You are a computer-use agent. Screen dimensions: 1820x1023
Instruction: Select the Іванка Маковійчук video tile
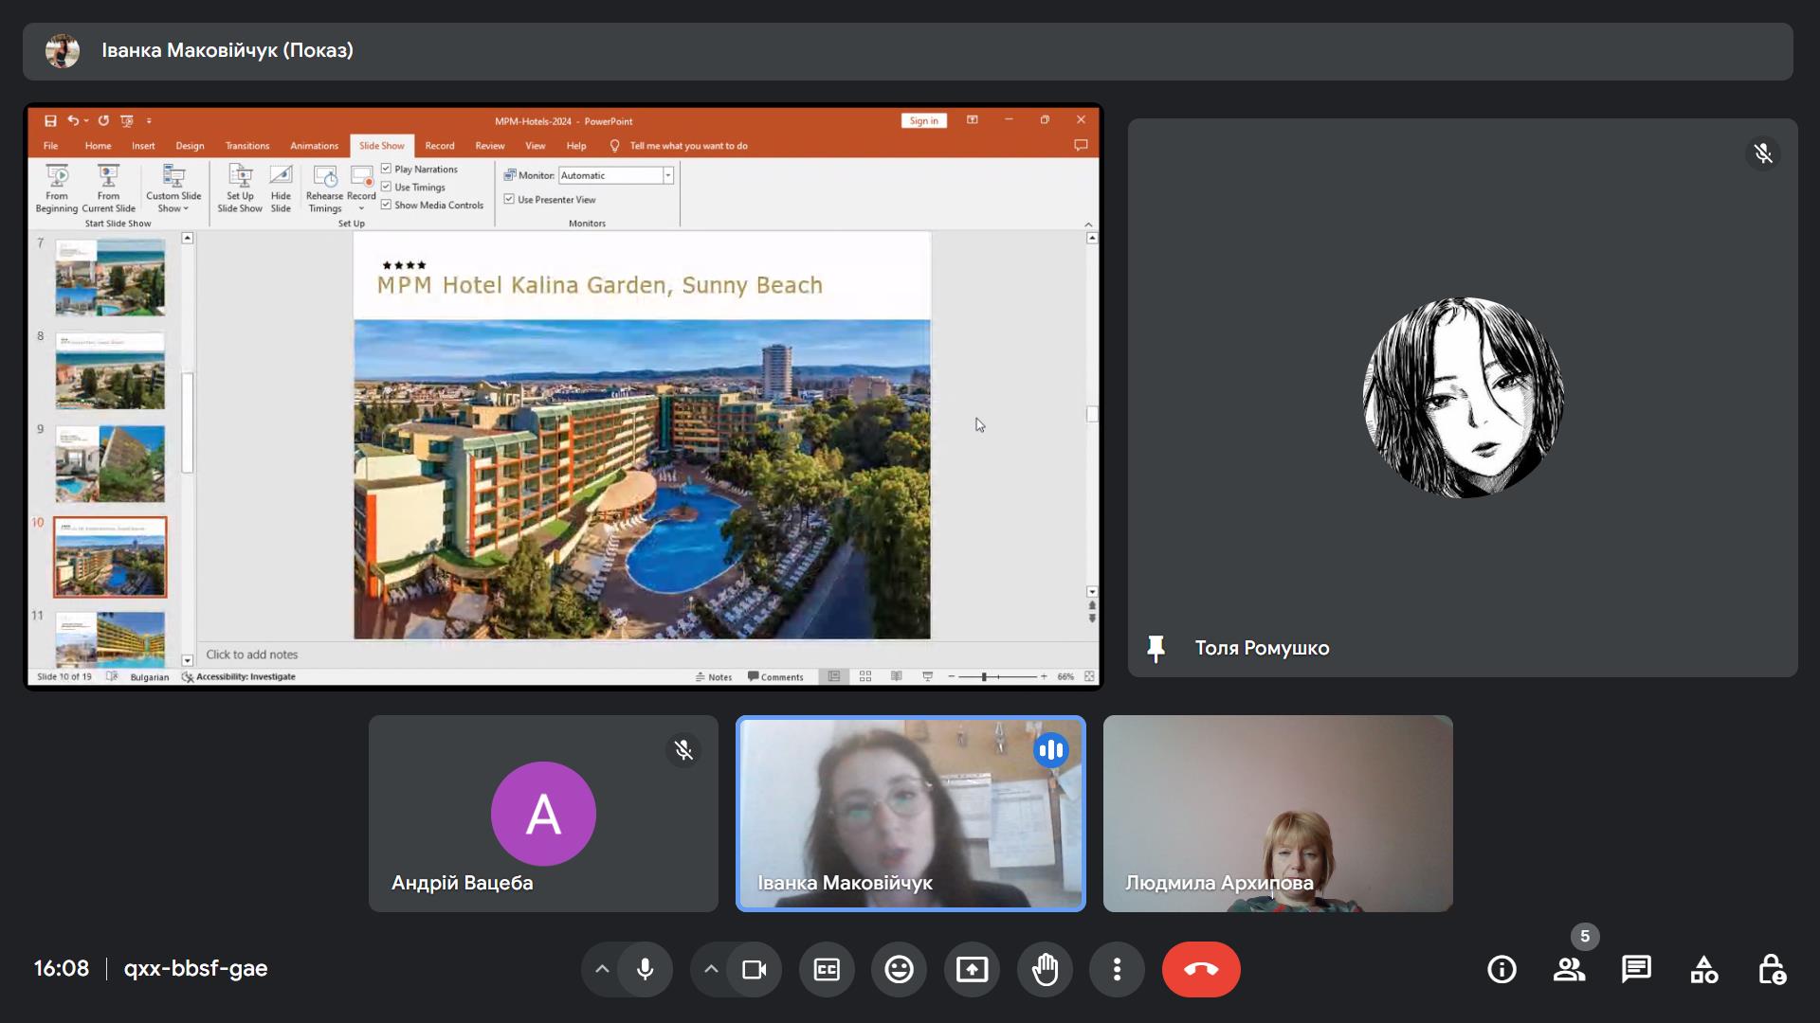click(x=911, y=814)
